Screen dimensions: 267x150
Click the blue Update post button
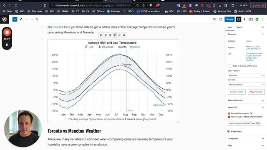click(229, 20)
